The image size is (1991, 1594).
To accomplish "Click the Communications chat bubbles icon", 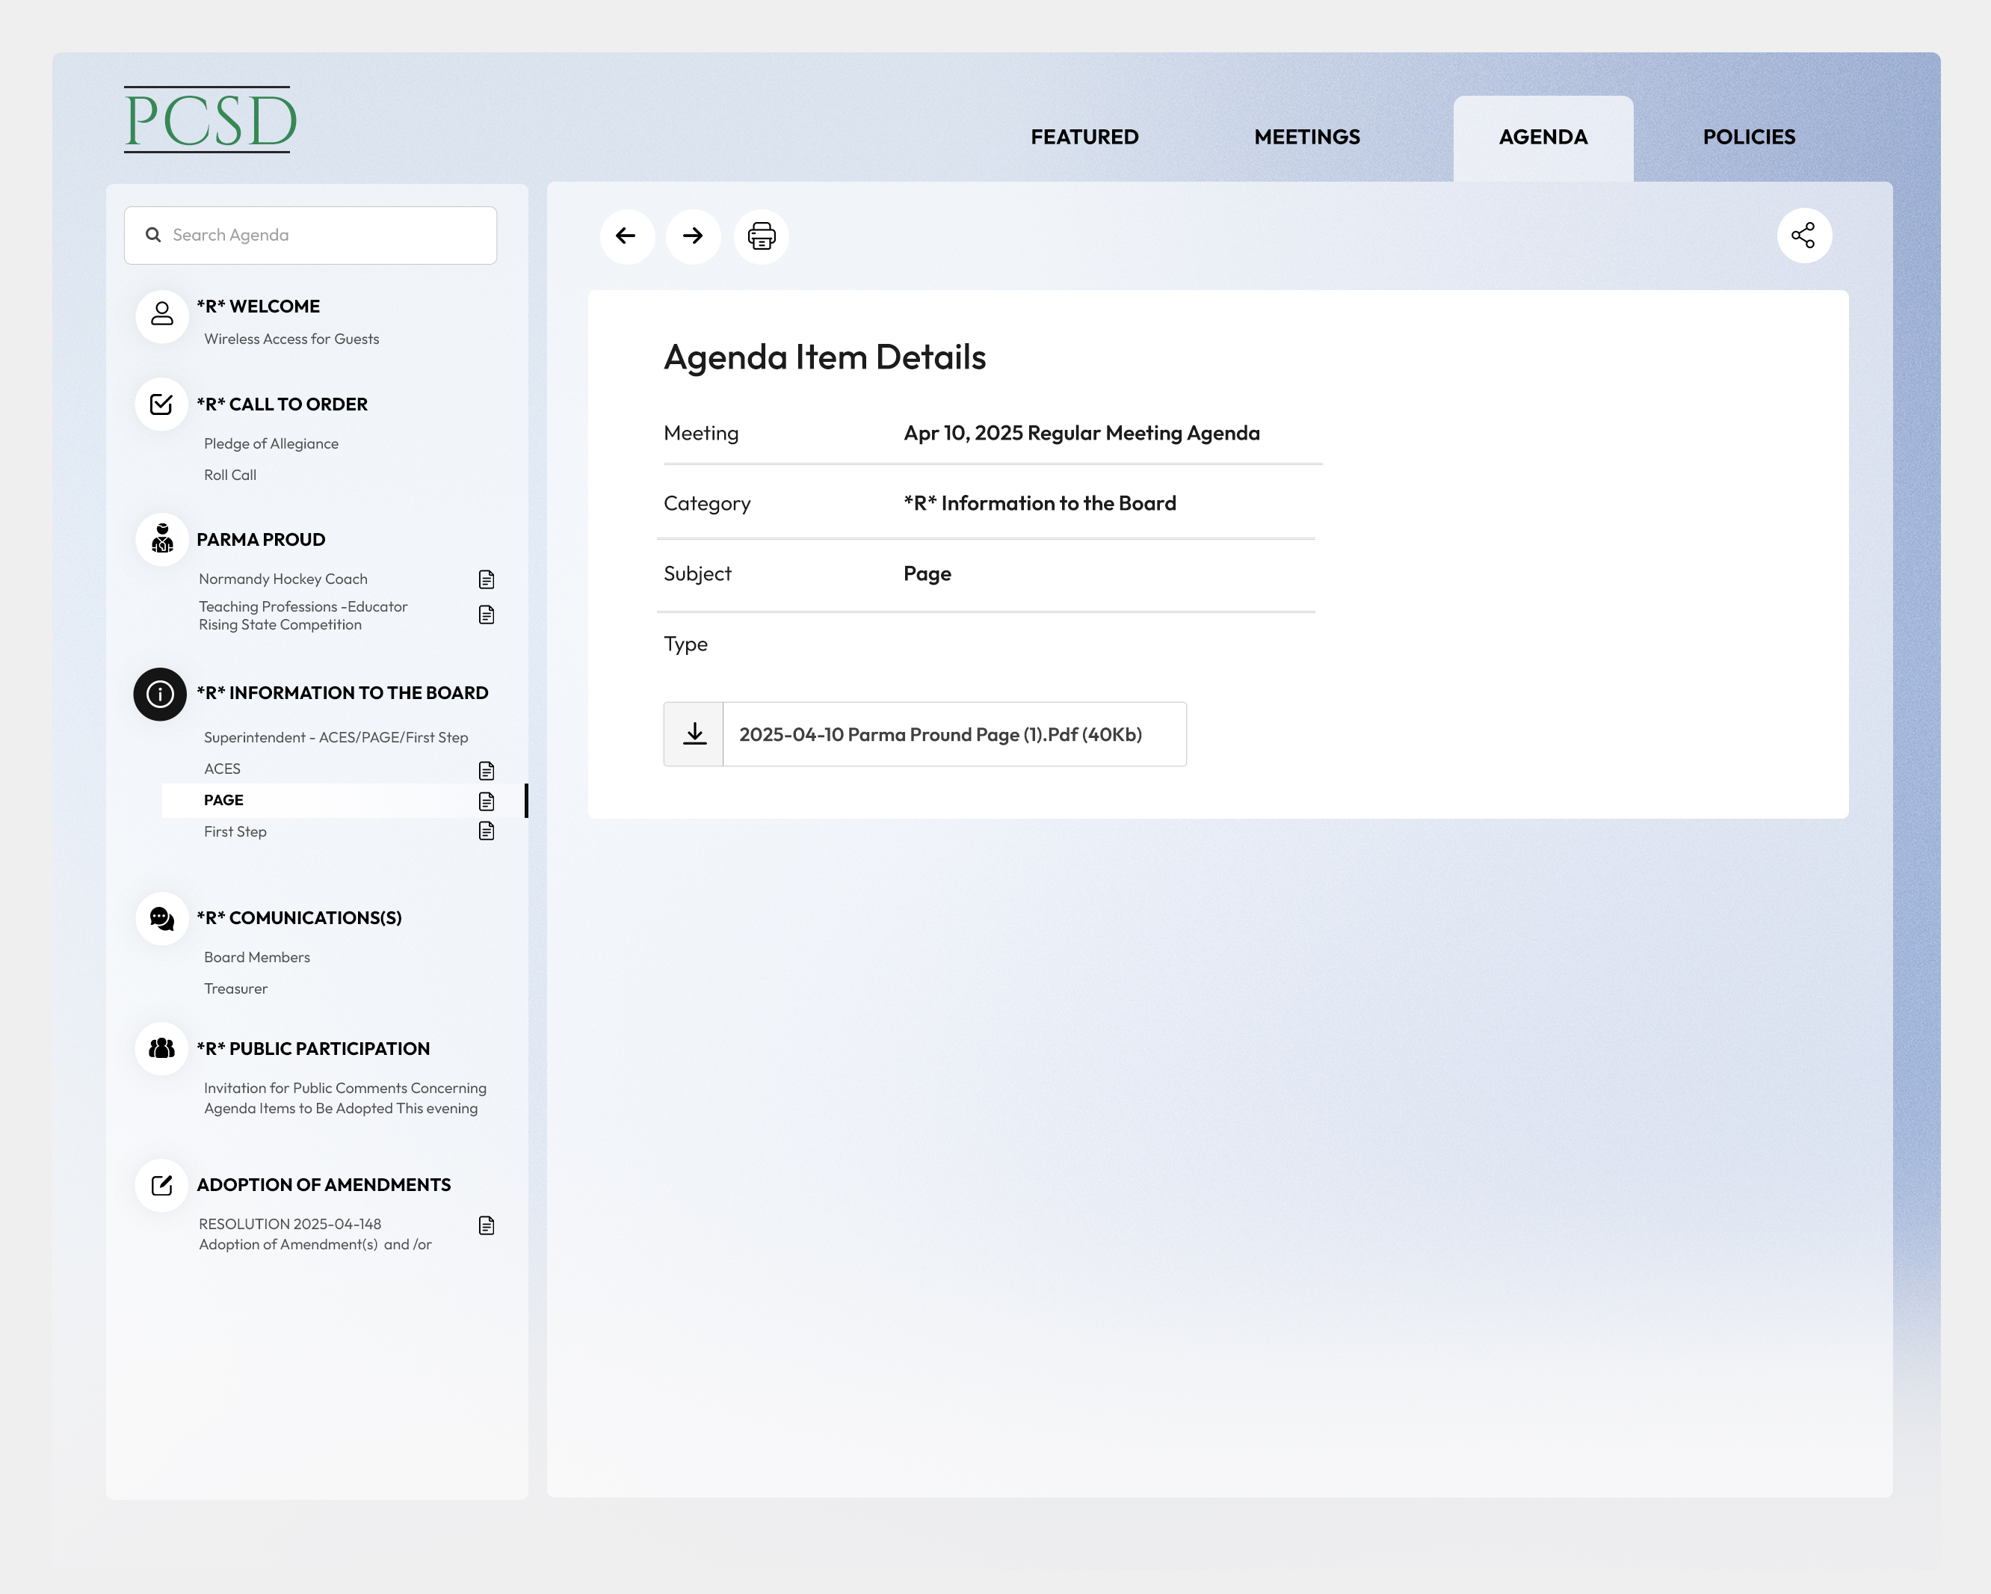I will click(162, 919).
